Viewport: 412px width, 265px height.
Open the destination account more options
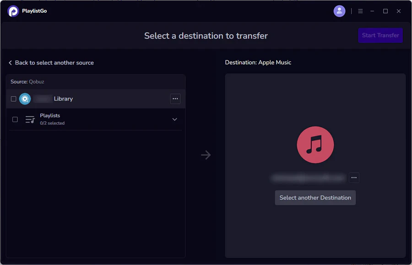[x=354, y=178]
